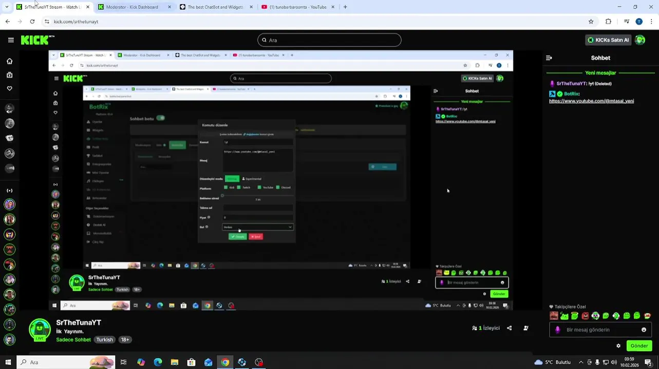The height and width of the screenshot is (369, 659).
Task: Open Following heart icon in sidebar
Action: click(9, 88)
